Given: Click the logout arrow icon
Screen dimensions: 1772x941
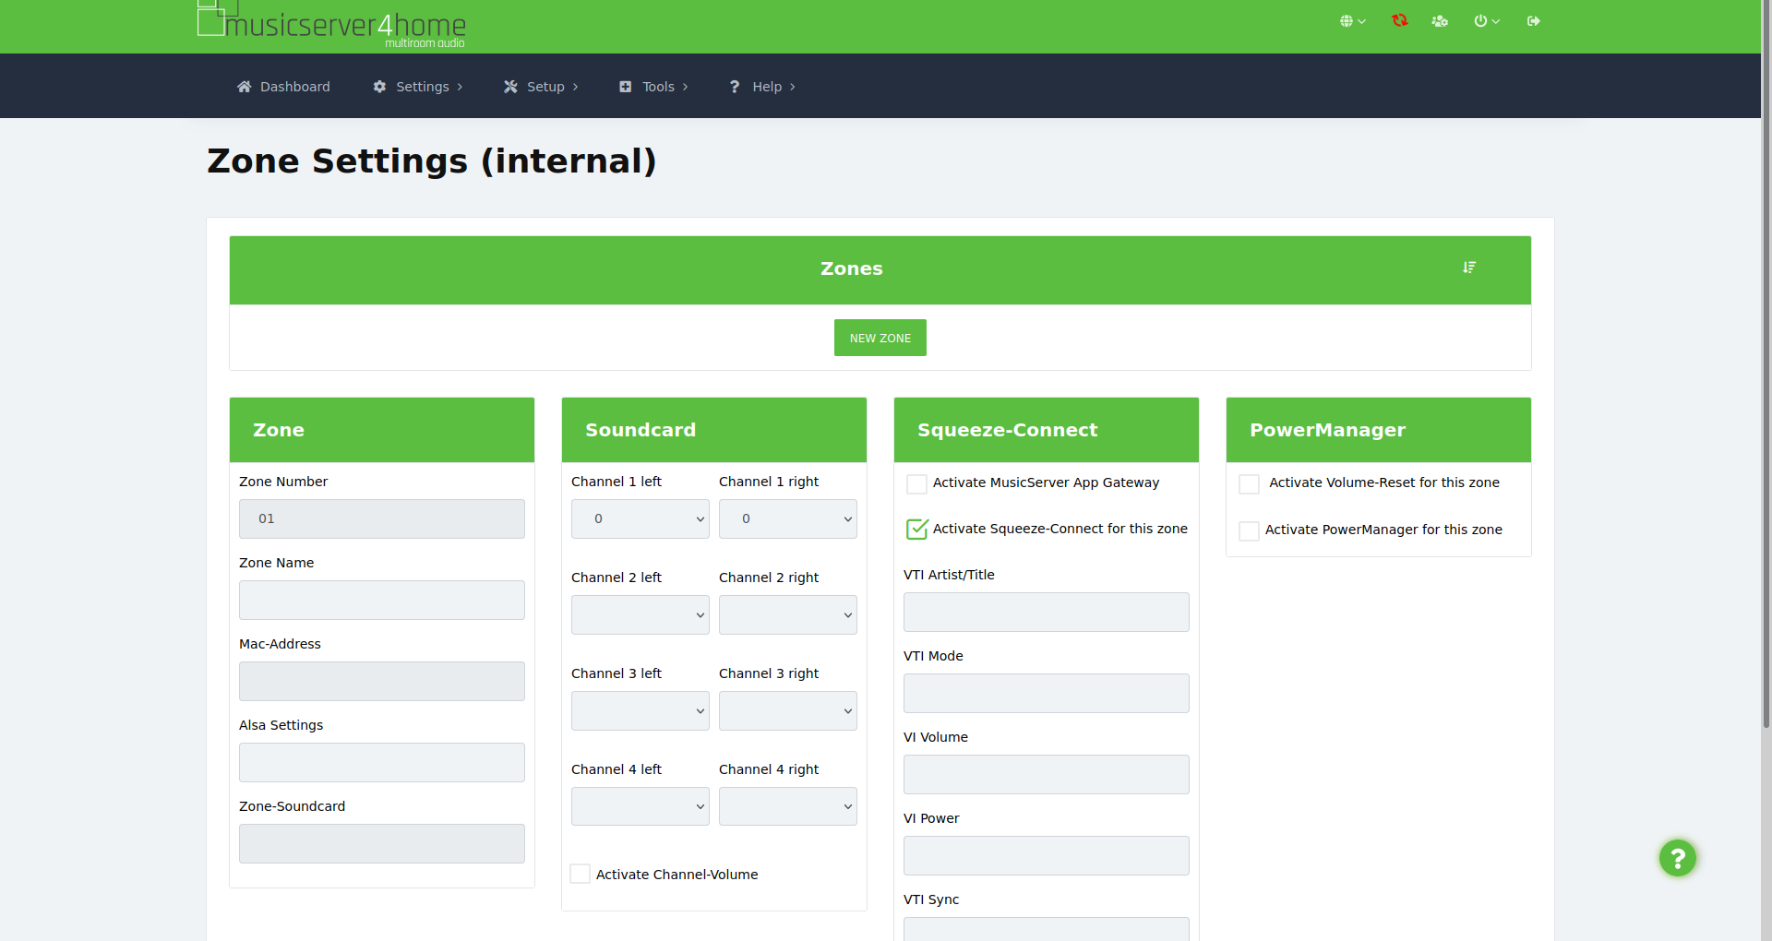Looking at the screenshot, I should (1533, 21).
